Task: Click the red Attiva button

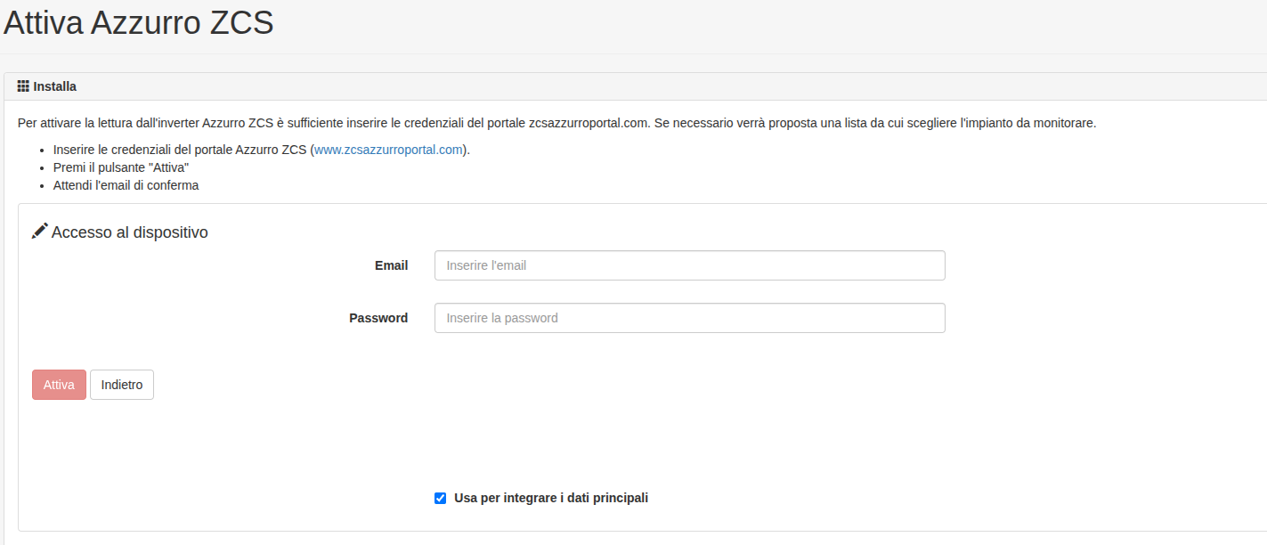Action: [59, 385]
